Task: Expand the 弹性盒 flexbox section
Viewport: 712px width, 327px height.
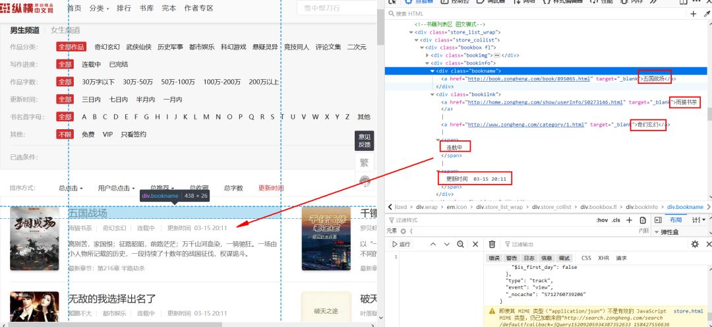Action: [657, 232]
